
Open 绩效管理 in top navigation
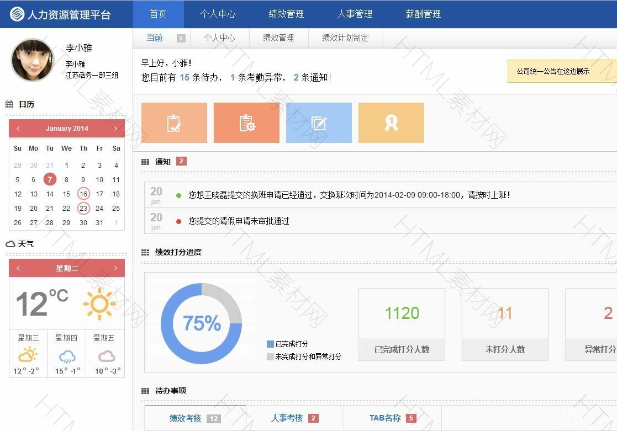tap(286, 14)
